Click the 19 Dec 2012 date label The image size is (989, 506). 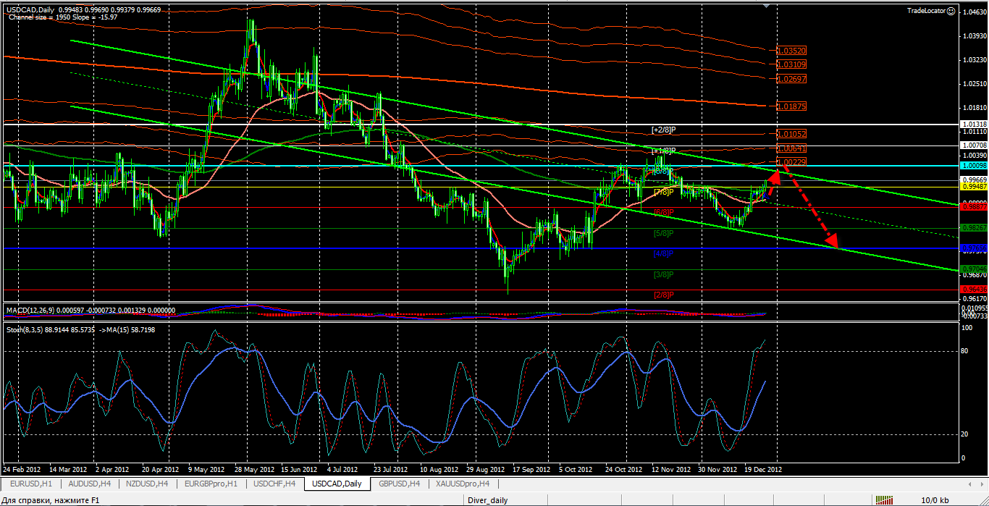coord(763,469)
